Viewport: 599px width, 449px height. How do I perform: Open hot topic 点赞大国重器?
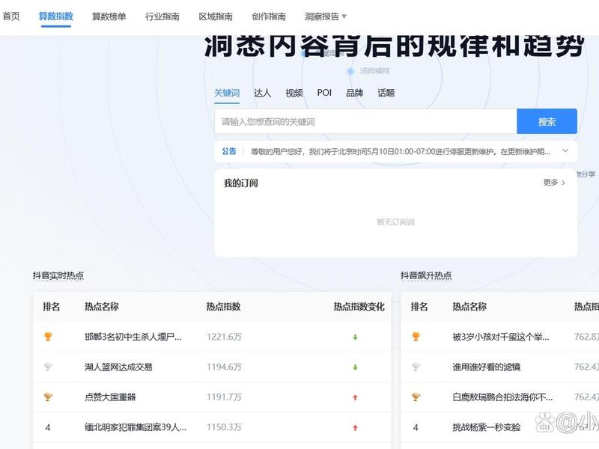tap(110, 397)
